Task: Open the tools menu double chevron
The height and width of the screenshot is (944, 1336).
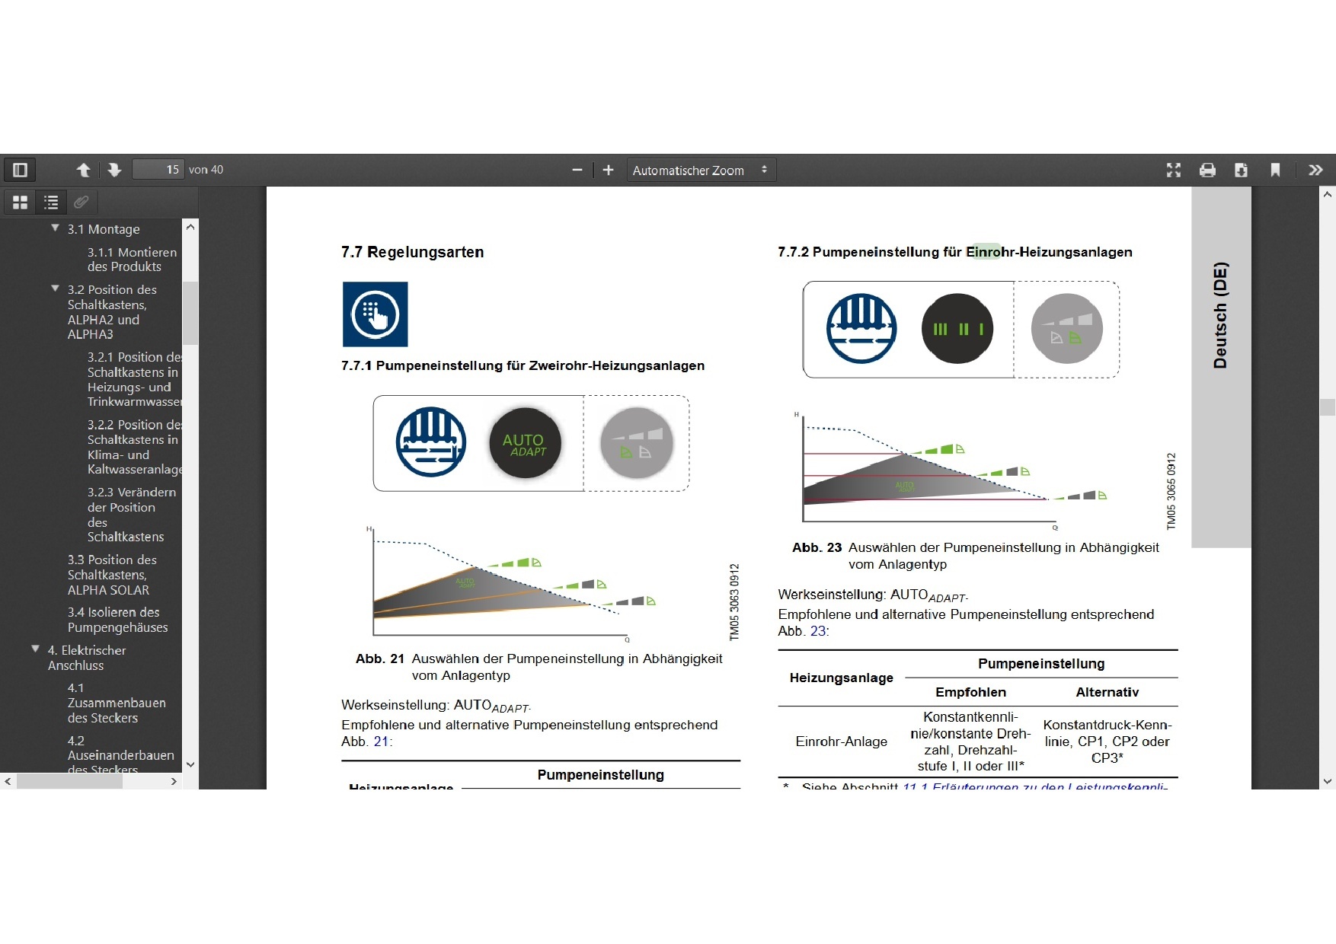Action: pos(1315,170)
